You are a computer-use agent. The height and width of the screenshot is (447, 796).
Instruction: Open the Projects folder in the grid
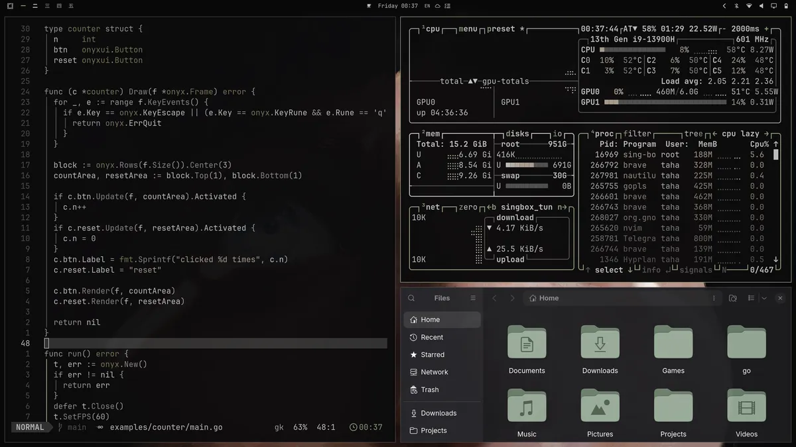673,413
